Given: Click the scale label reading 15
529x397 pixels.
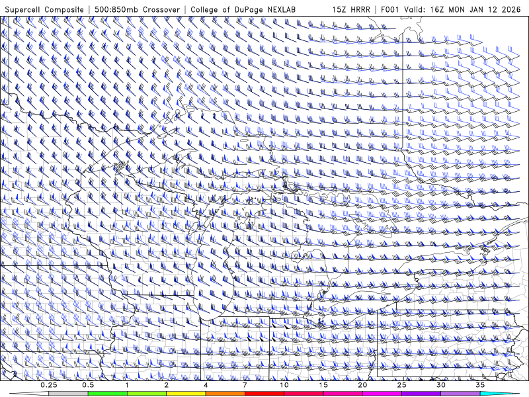Looking at the screenshot, I should (323, 385).
